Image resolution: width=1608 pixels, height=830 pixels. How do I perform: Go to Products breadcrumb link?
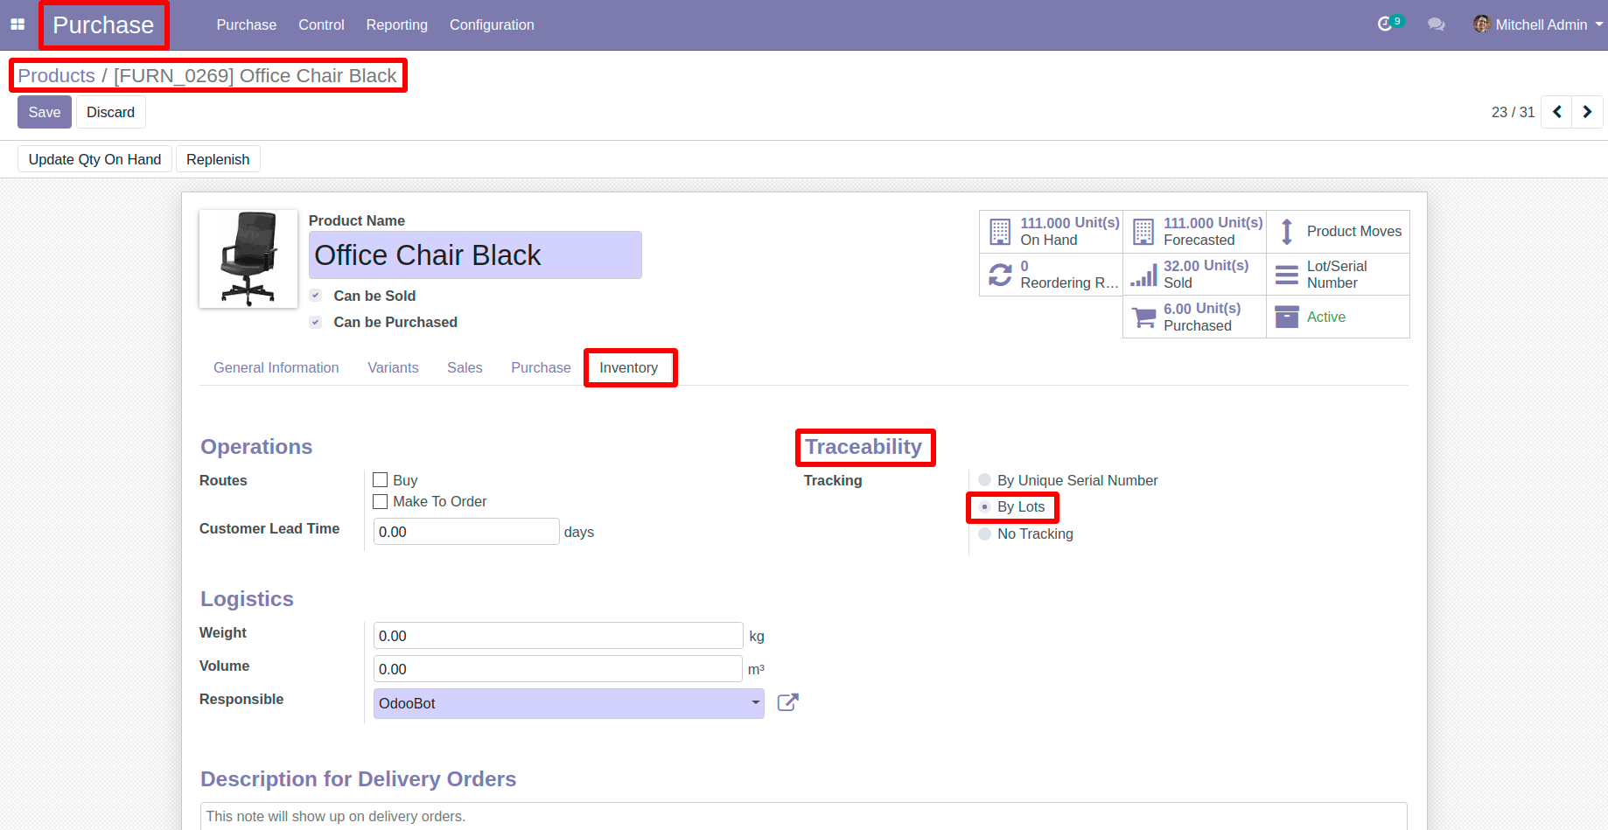coord(56,76)
